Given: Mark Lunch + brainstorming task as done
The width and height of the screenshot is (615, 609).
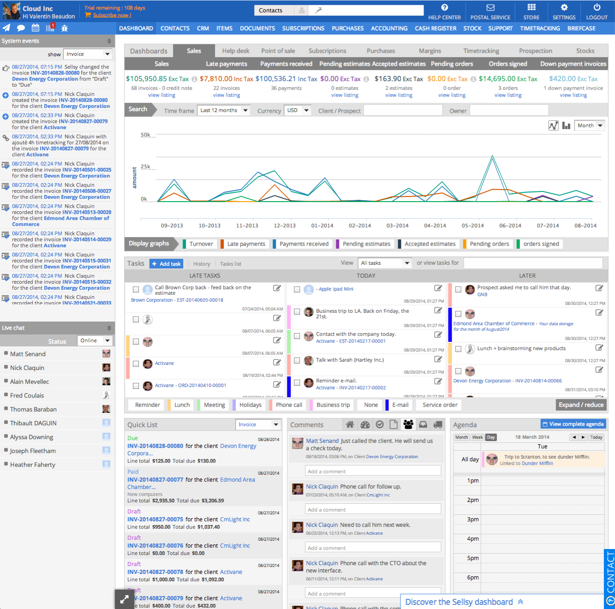Looking at the screenshot, I should pos(458,349).
